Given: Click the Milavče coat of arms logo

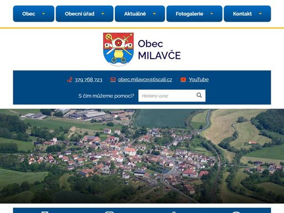Looking at the screenshot, I should pos(118,49).
